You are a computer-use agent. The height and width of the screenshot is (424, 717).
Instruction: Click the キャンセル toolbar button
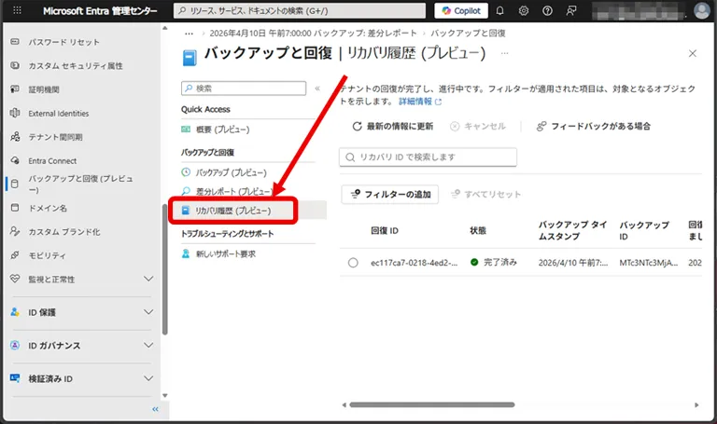[x=478, y=127]
